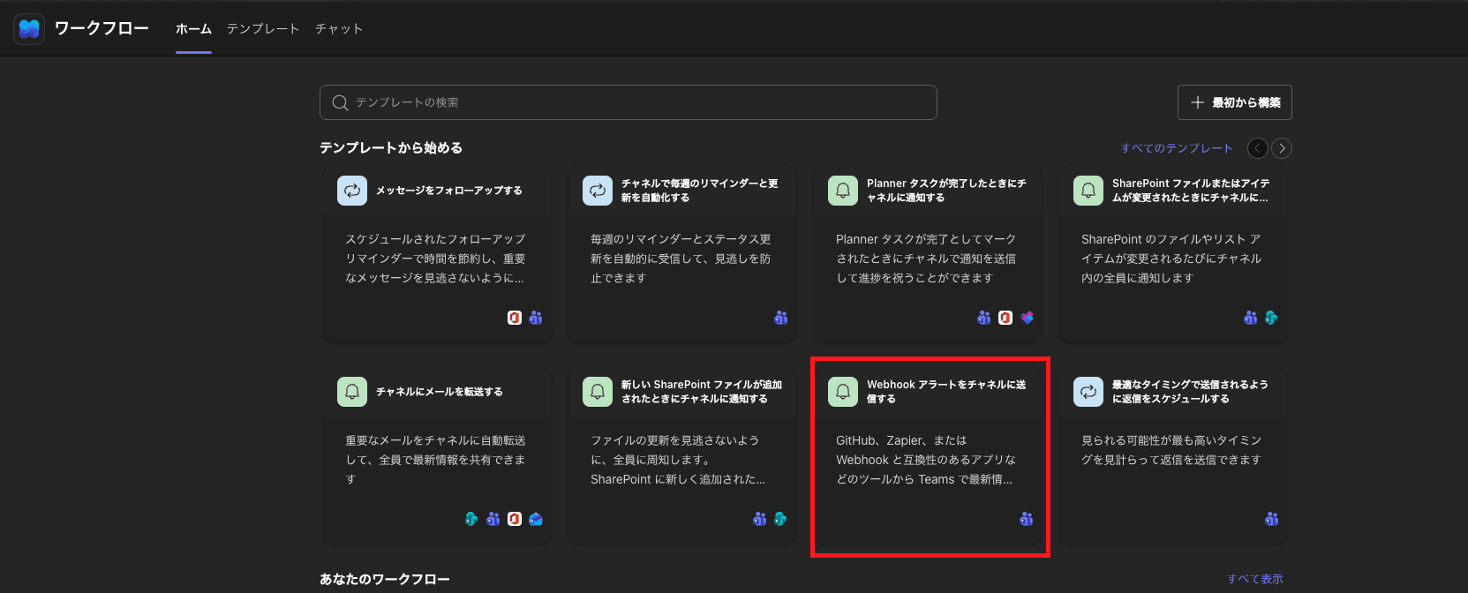Click Office icon on the Planner タスク card
1468x593 pixels.
pyautogui.click(x=1005, y=318)
